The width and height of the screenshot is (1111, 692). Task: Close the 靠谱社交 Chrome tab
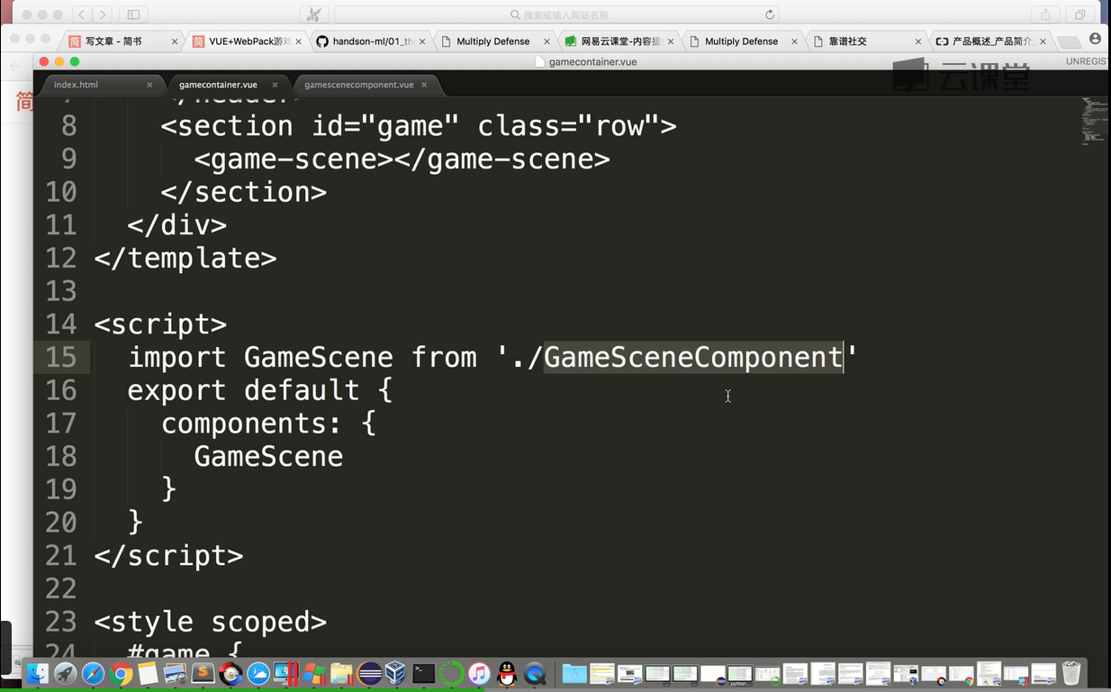coord(918,41)
